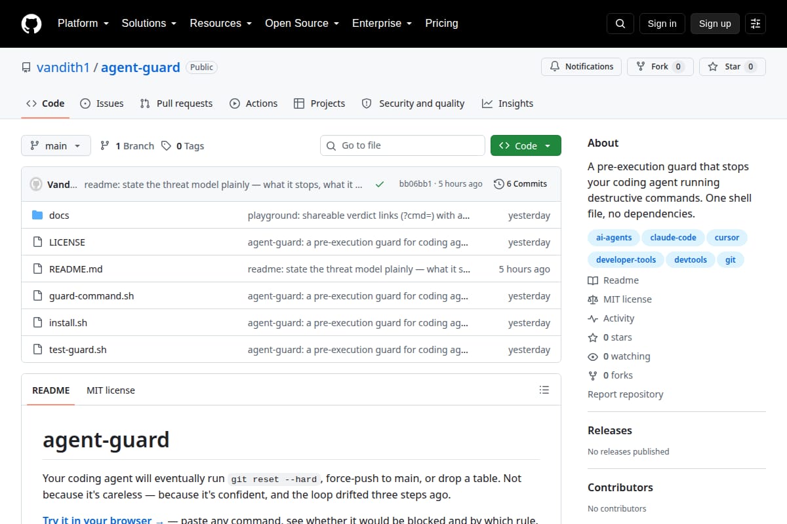Open the Activity link in About

tap(611, 318)
